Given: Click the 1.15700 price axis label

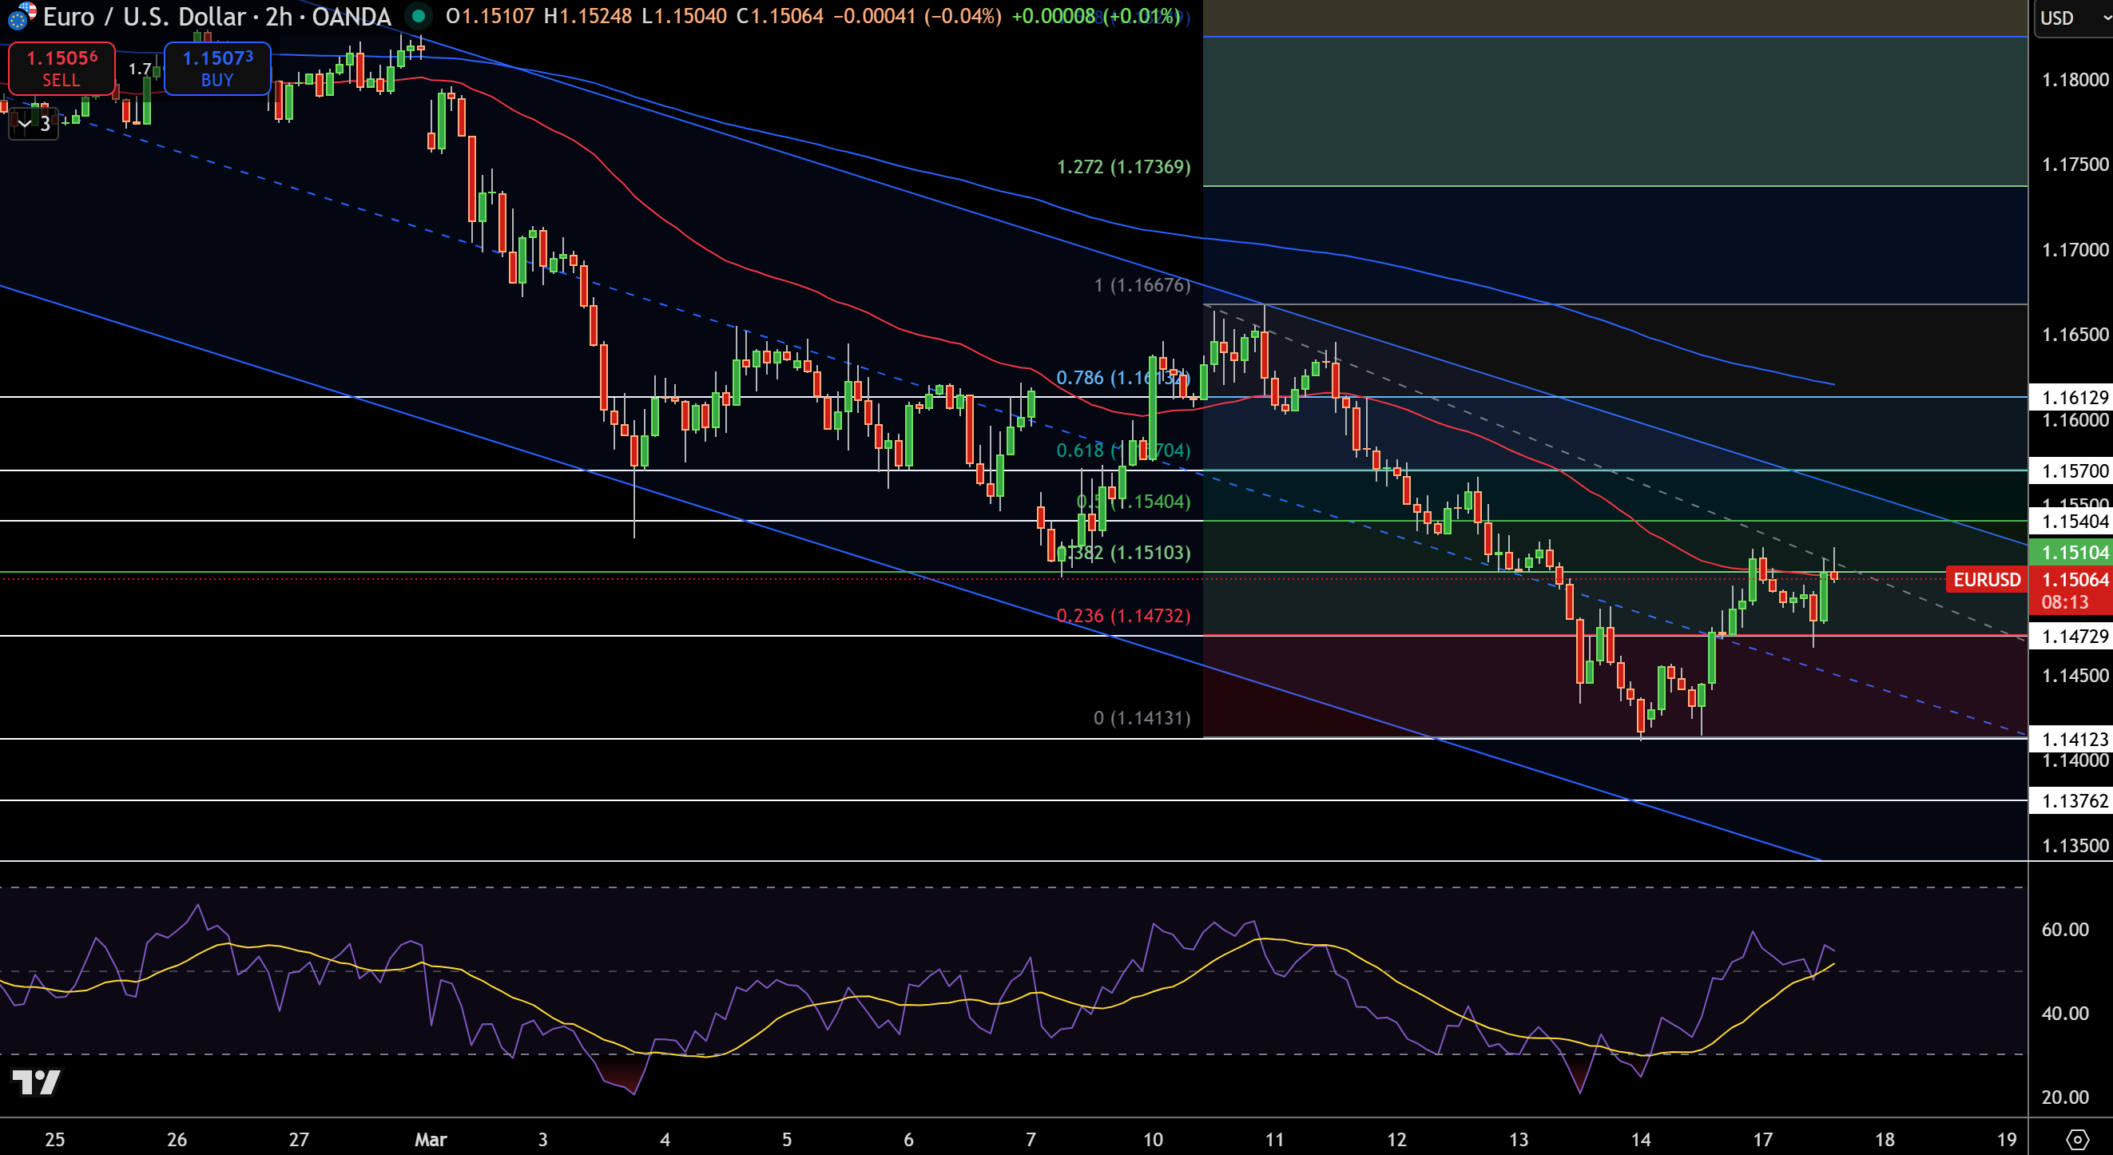Looking at the screenshot, I should [x=2071, y=470].
